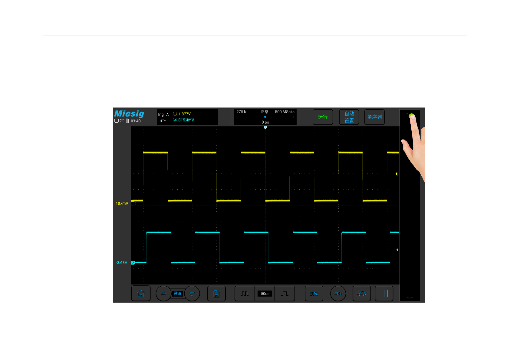Click the save floppy disk icon
The height and width of the screenshot is (360, 510).
pyautogui.click(x=216, y=294)
